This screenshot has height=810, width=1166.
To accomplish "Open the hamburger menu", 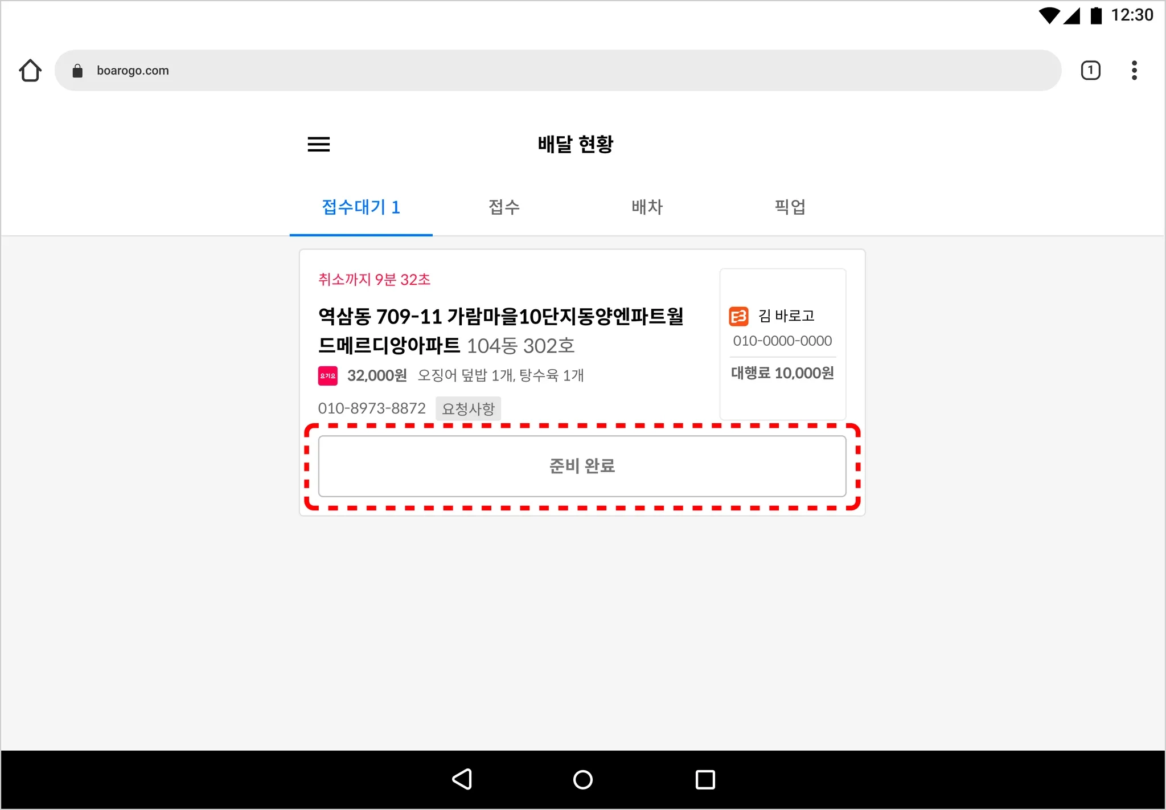I will click(x=318, y=144).
